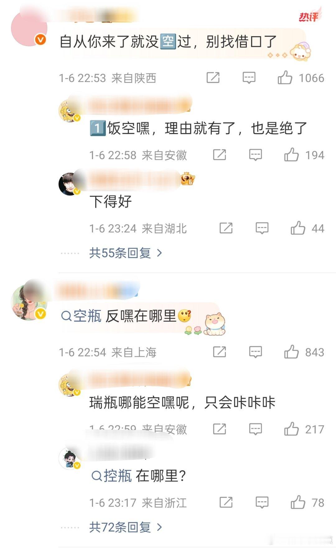This screenshot has height=548, width=336.
Task: Share the 23:24 reply from 湖北
Action: (x=226, y=228)
